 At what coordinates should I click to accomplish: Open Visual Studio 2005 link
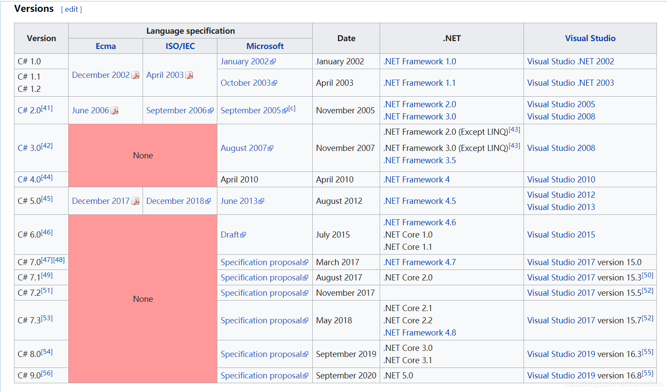561,104
